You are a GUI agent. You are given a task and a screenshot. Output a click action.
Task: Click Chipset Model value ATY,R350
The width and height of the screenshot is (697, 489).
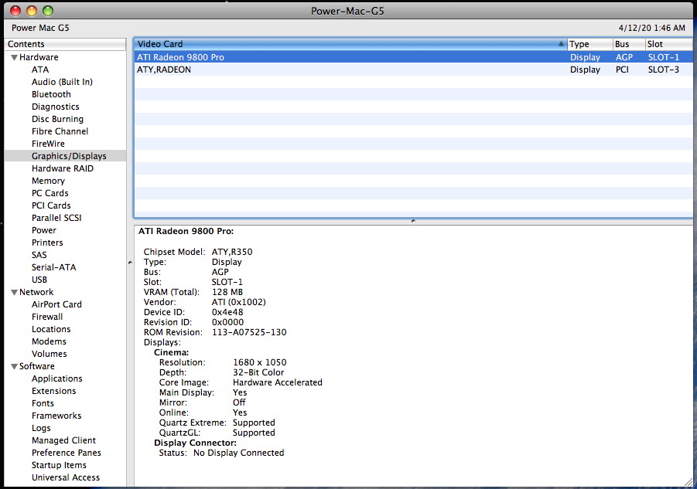coord(231,252)
